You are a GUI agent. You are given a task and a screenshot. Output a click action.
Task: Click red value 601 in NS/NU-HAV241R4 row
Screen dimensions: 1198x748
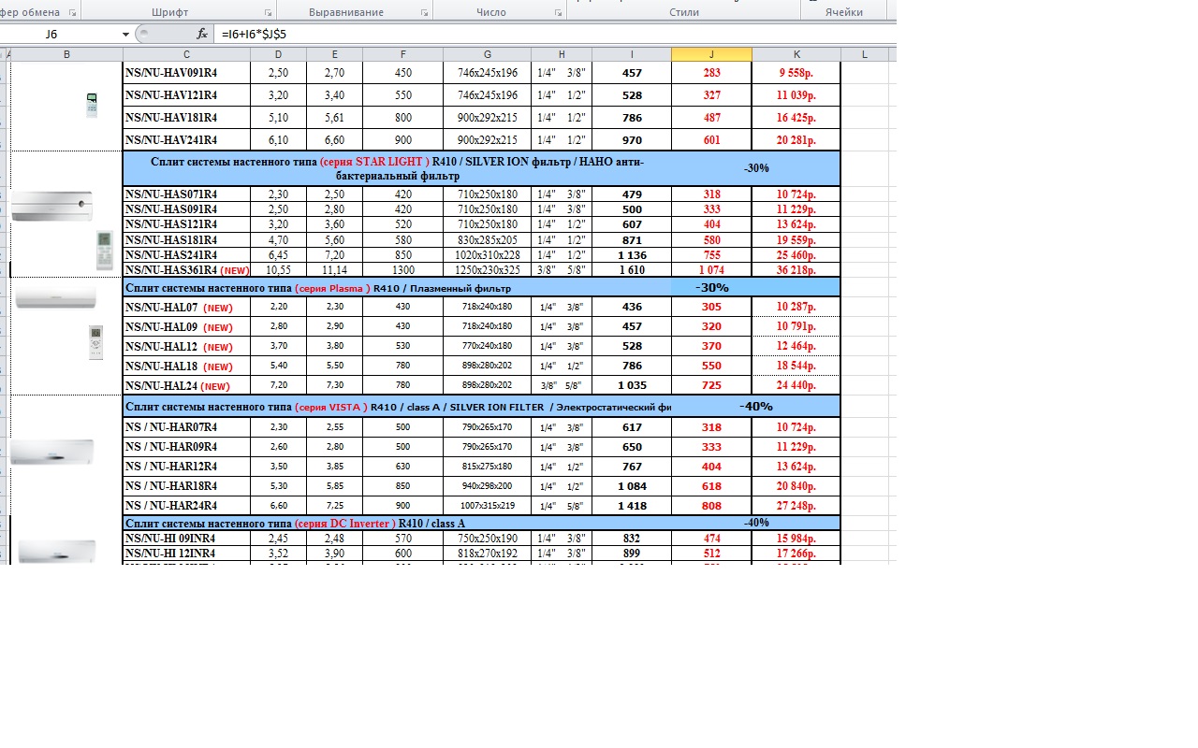click(711, 140)
